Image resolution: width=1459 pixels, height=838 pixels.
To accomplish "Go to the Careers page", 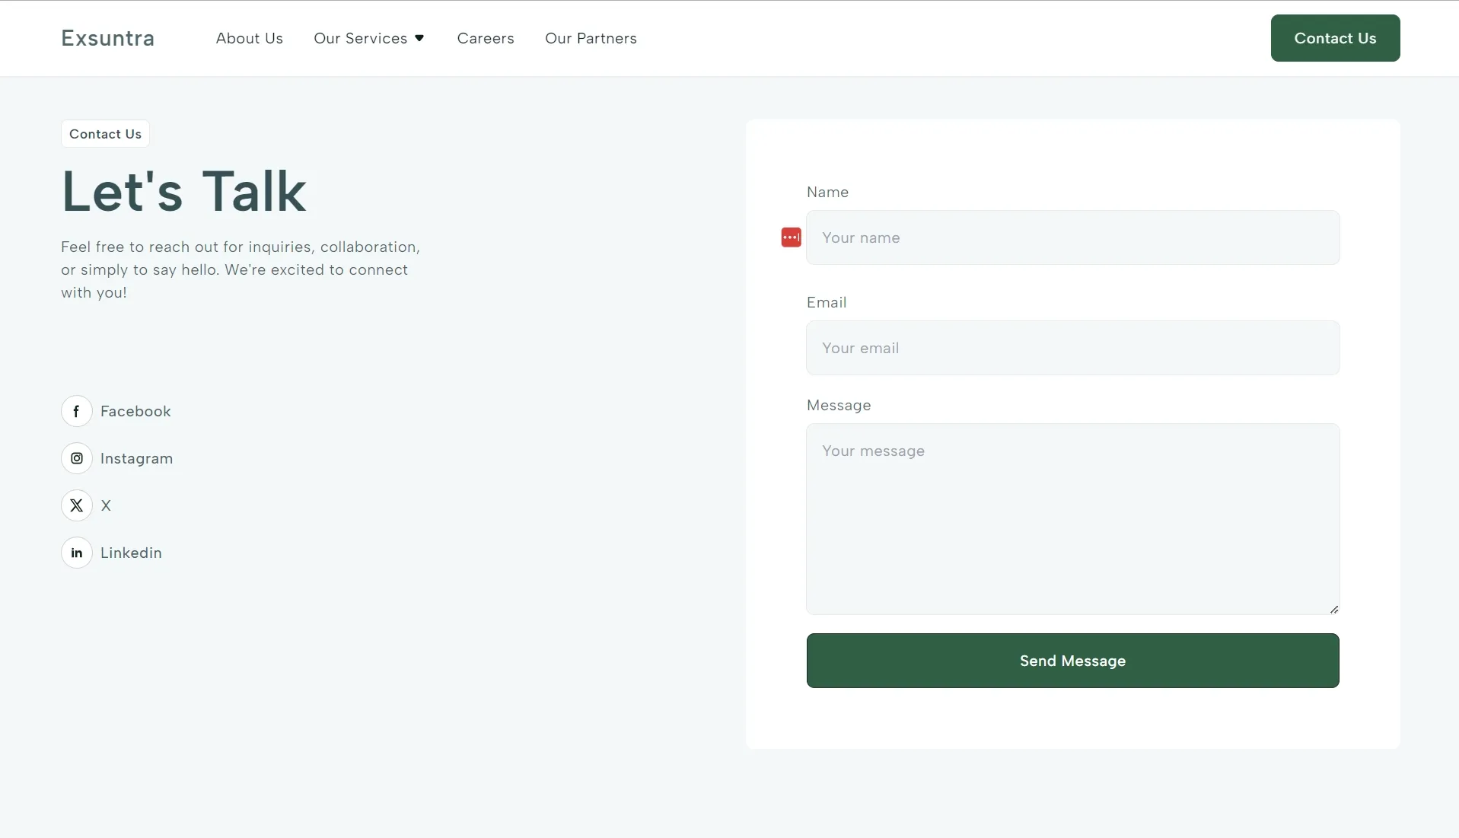I will [486, 38].
